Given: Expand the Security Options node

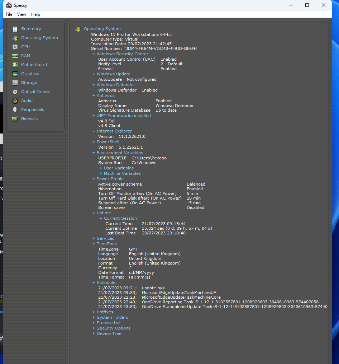Looking at the screenshot, I should pyautogui.click(x=94, y=328).
